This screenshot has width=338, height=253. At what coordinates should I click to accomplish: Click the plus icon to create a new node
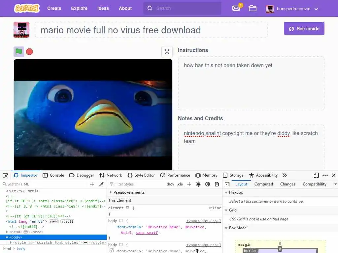pyautogui.click(x=92, y=184)
